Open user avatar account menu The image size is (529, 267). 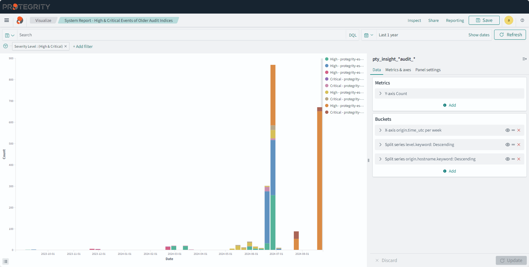[509, 20]
